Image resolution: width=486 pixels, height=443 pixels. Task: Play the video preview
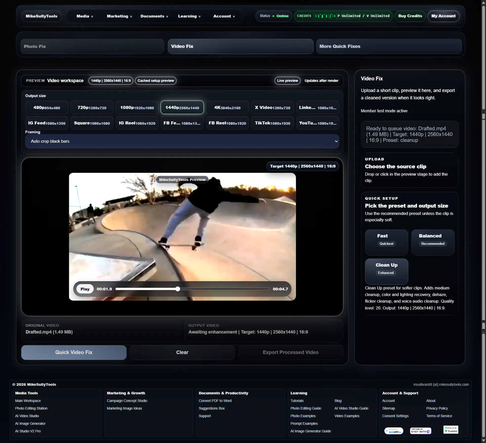pyautogui.click(x=85, y=289)
